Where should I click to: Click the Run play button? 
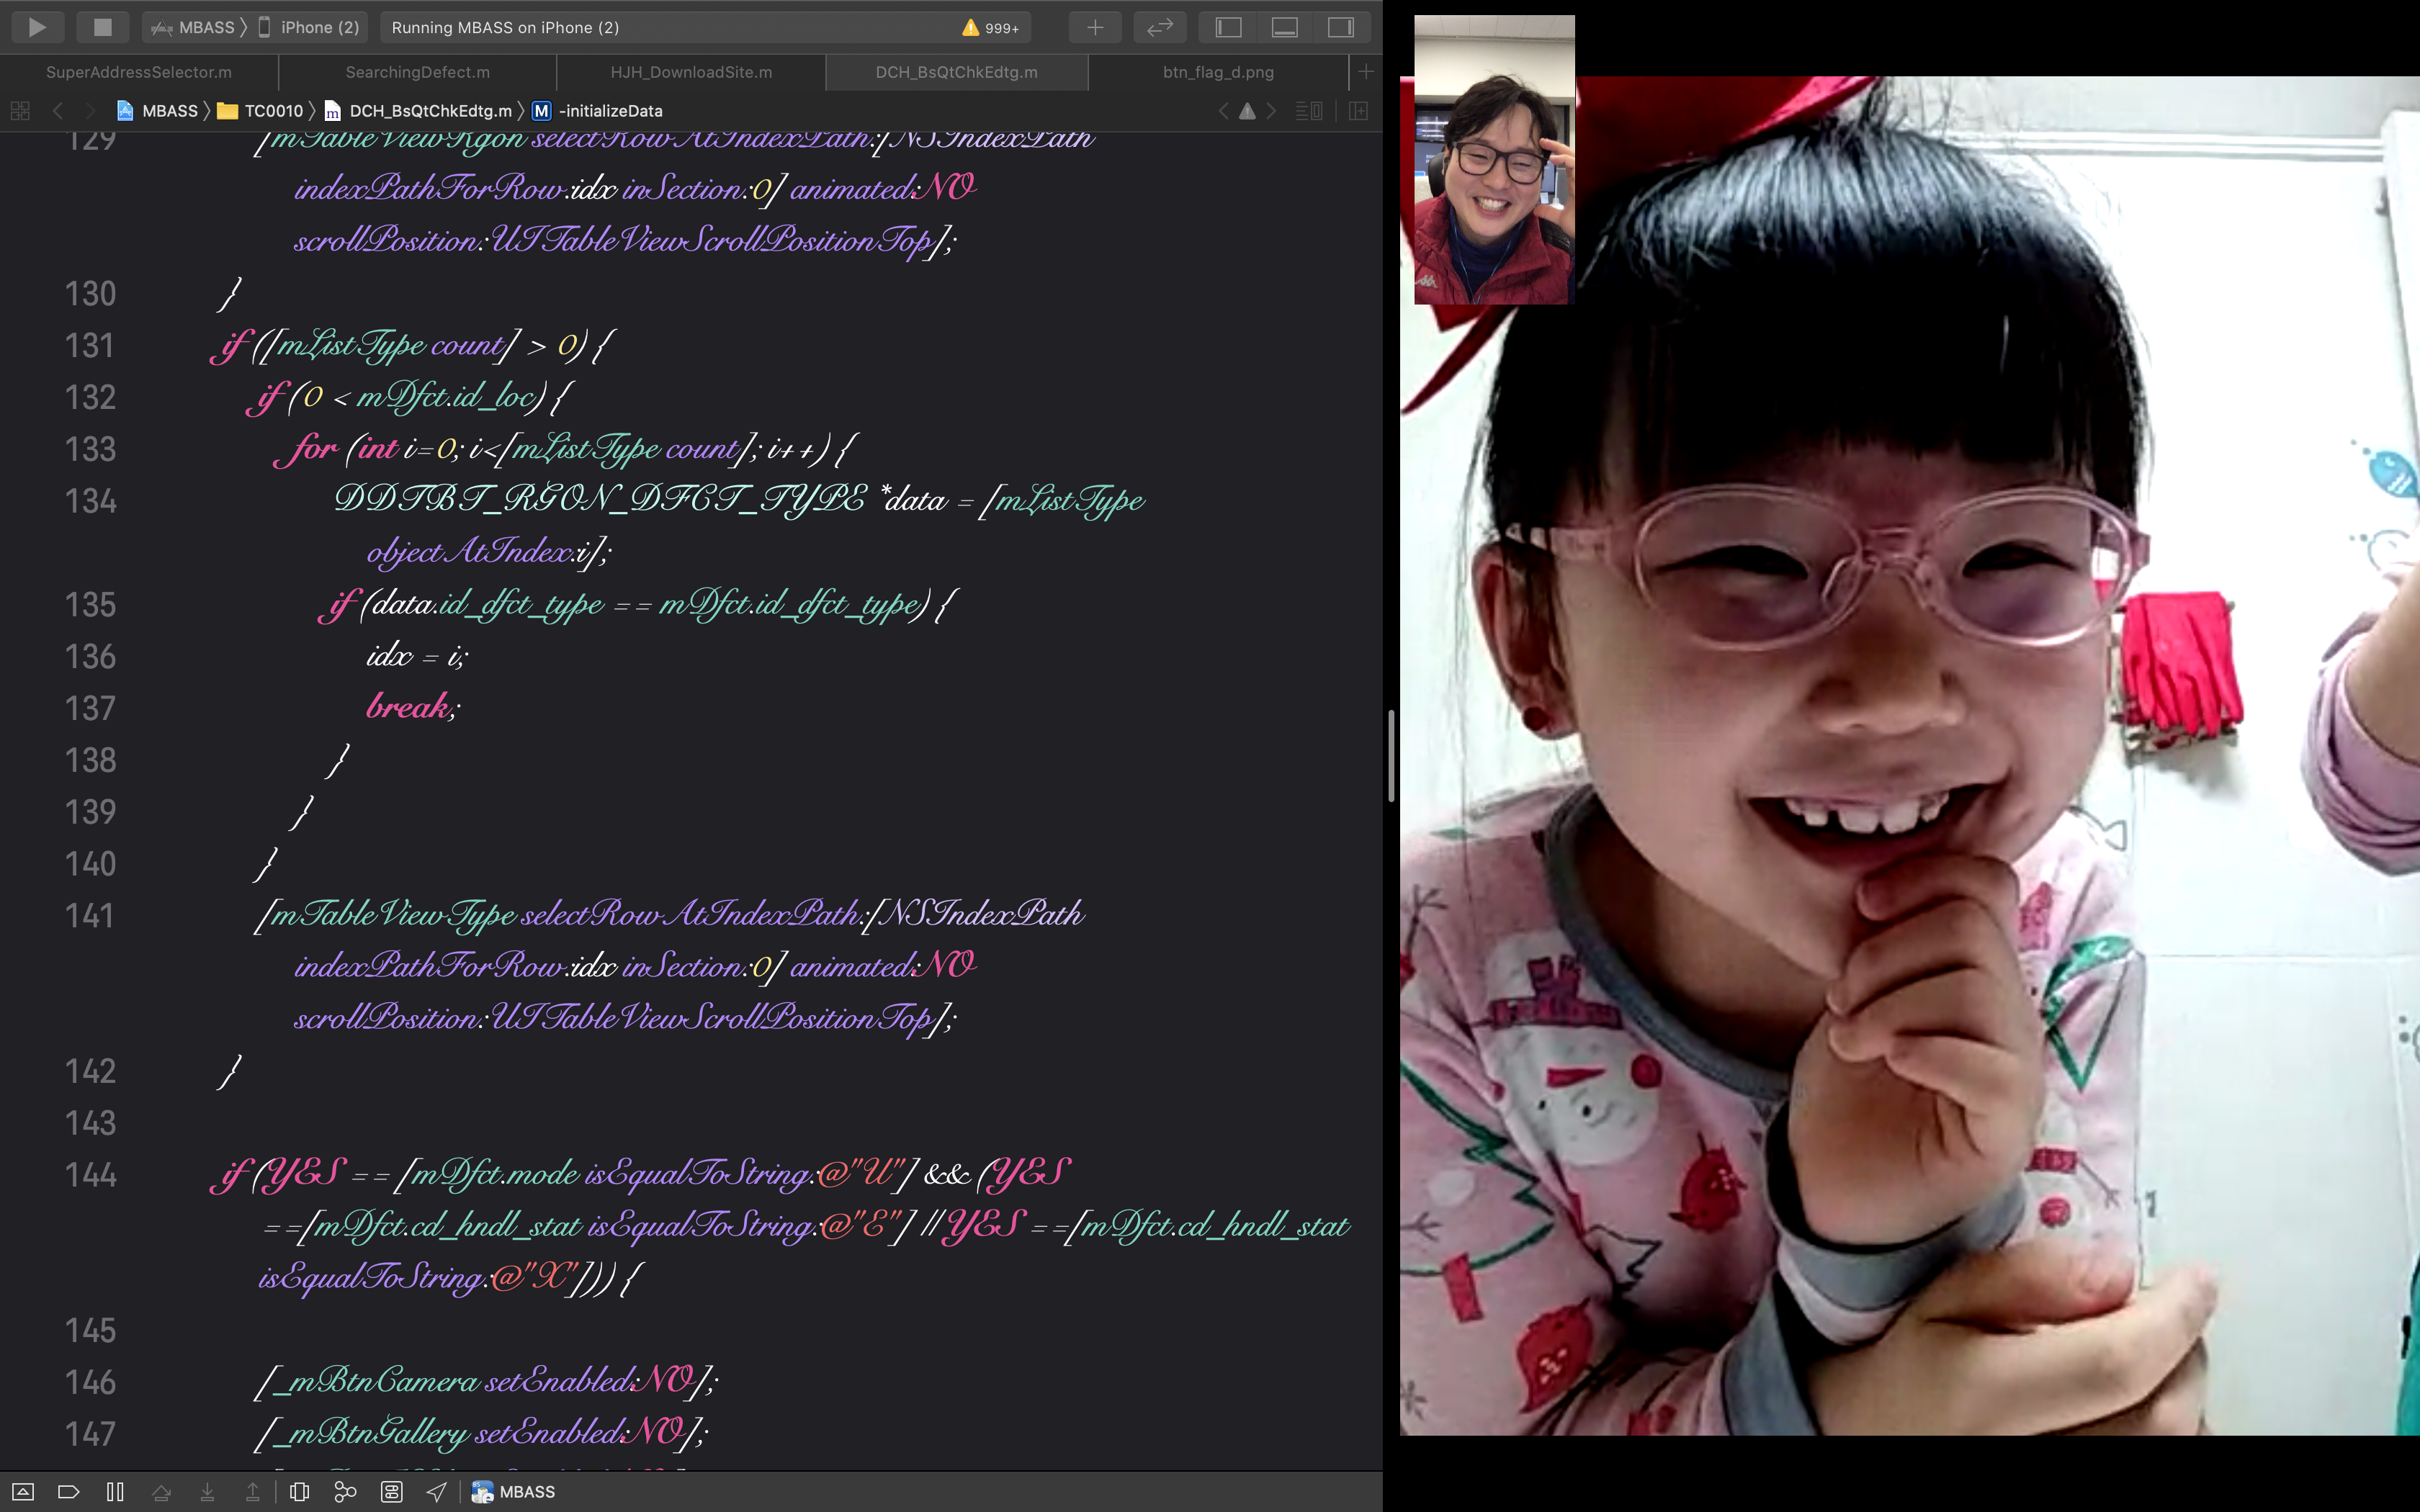[x=37, y=27]
